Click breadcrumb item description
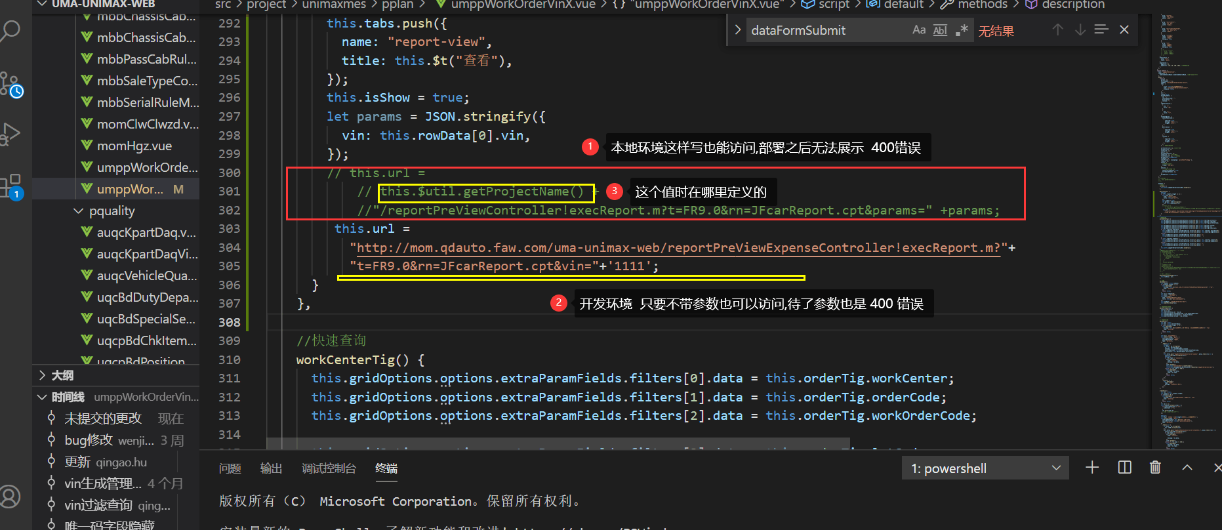The height and width of the screenshot is (530, 1222). (x=1073, y=5)
